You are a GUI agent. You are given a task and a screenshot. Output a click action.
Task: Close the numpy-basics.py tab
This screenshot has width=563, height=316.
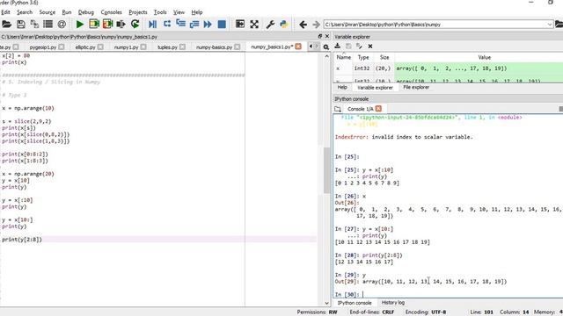pyautogui.click(x=237, y=47)
